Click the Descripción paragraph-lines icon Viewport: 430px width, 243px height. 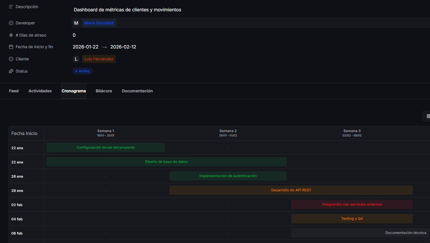click(x=11, y=6)
